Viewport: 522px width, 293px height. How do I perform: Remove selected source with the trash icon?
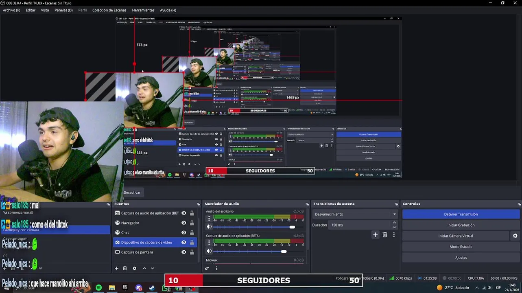pyautogui.click(x=125, y=268)
